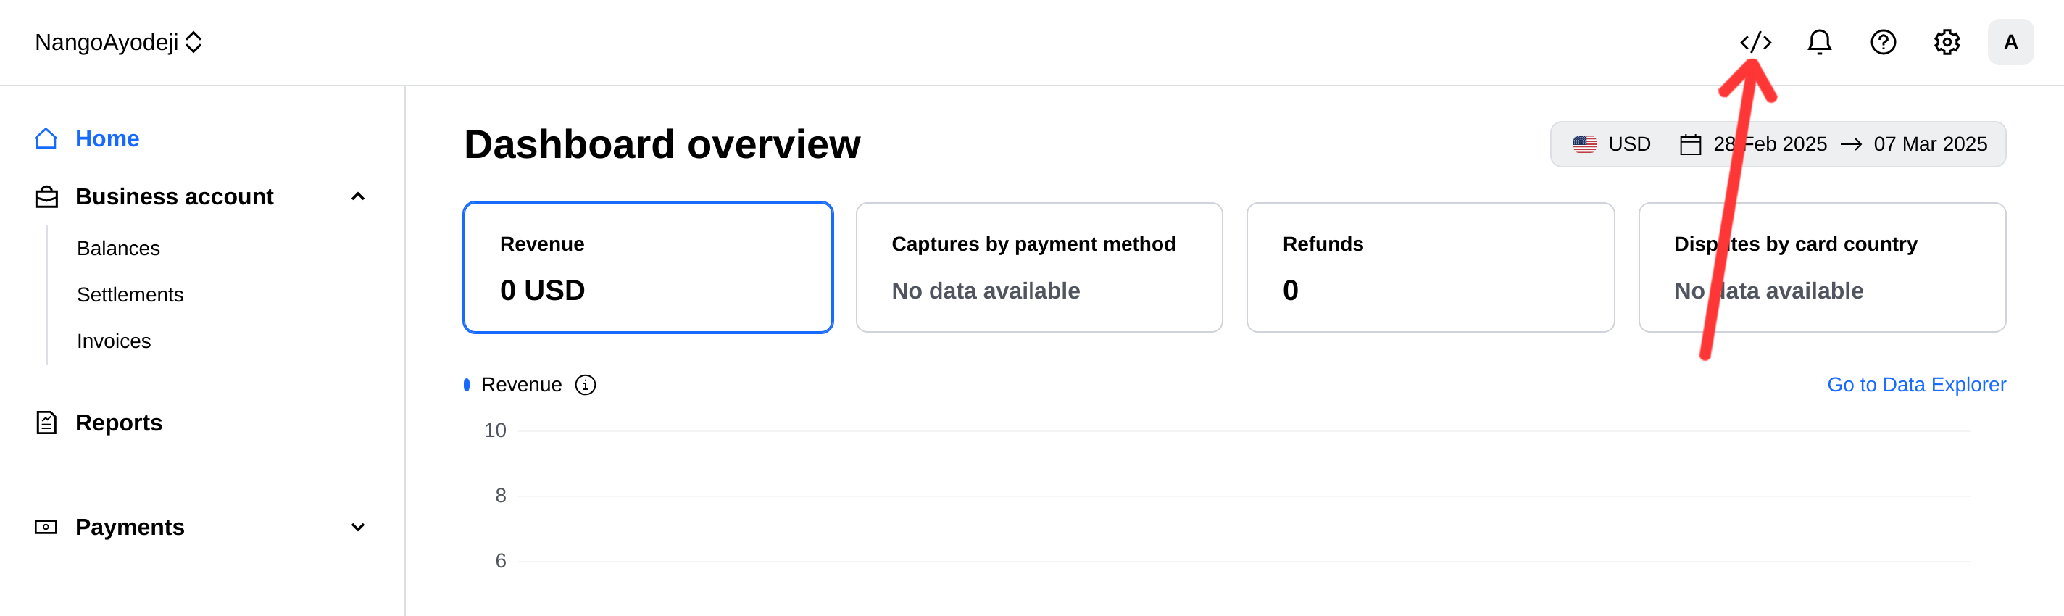Open the notifications bell
Screen dimensions: 2064x616
tap(1819, 41)
